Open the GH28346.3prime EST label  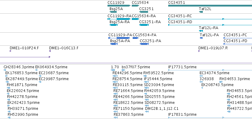coord(19,67)
